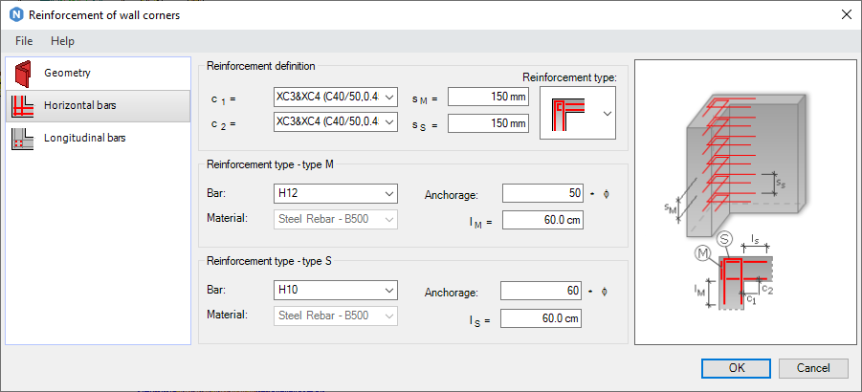Click the type S anchorage diameter unit symbol
862x392 pixels.
pos(605,292)
